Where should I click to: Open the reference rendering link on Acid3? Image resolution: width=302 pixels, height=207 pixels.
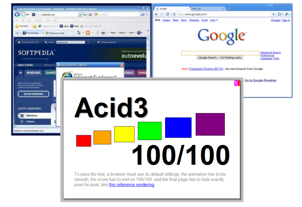click(131, 185)
